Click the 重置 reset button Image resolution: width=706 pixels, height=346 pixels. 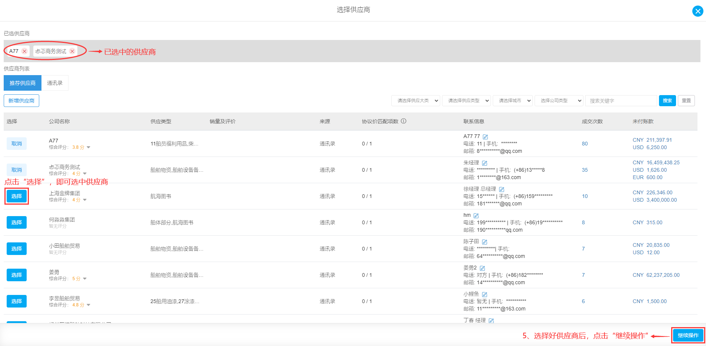point(686,101)
